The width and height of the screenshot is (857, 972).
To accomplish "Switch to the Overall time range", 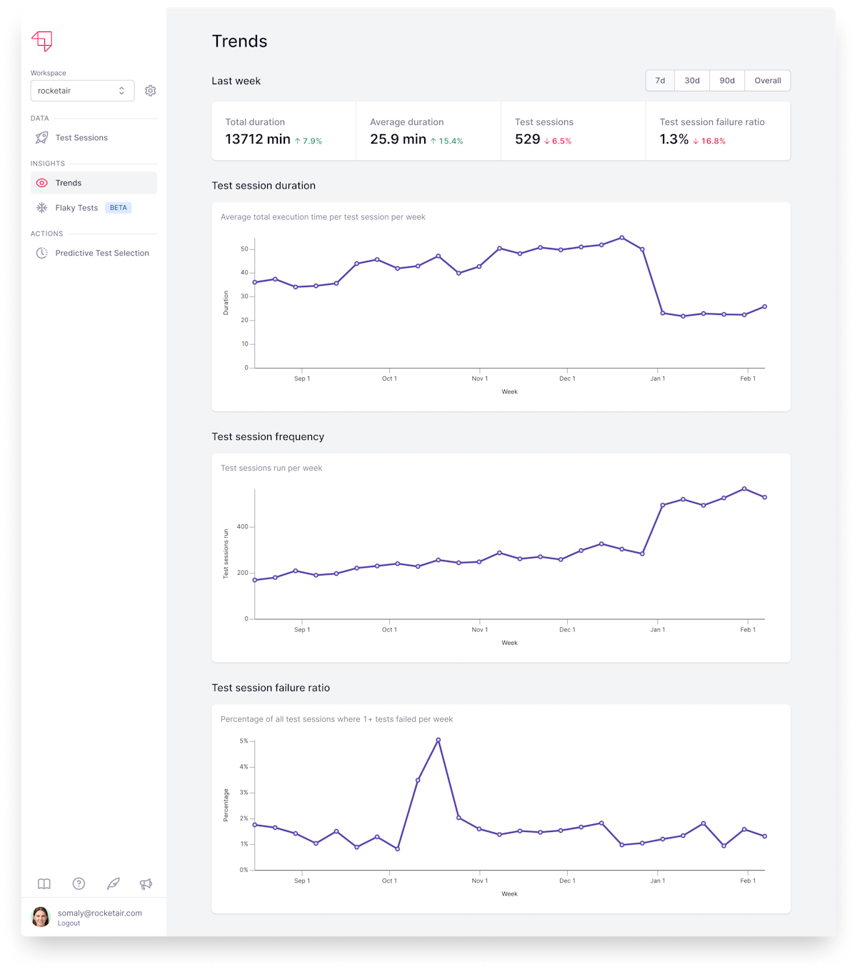I will [x=768, y=81].
